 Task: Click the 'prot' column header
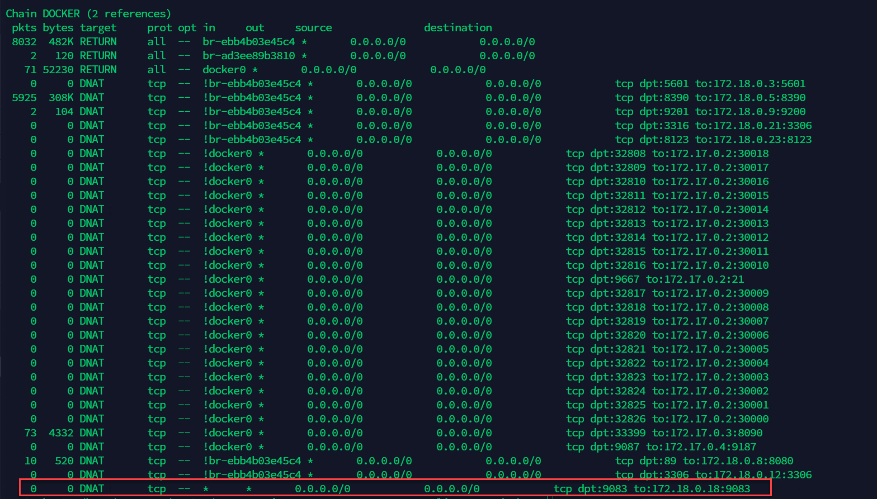pos(159,27)
